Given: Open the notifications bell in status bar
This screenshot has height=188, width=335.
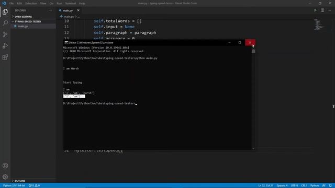Looking at the screenshot, I should [x=330, y=185].
